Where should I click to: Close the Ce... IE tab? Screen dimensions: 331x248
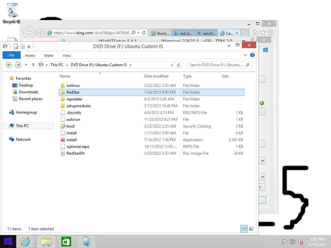[x=237, y=33]
